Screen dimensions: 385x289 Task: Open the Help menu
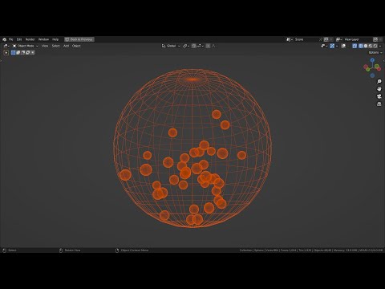click(55, 39)
